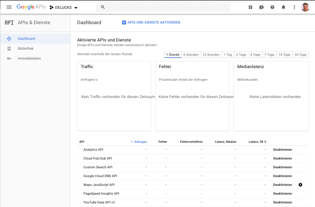The height and width of the screenshot is (207, 315).
Task: Deactivate the Google Cloud DNS API
Action: tap(282, 176)
